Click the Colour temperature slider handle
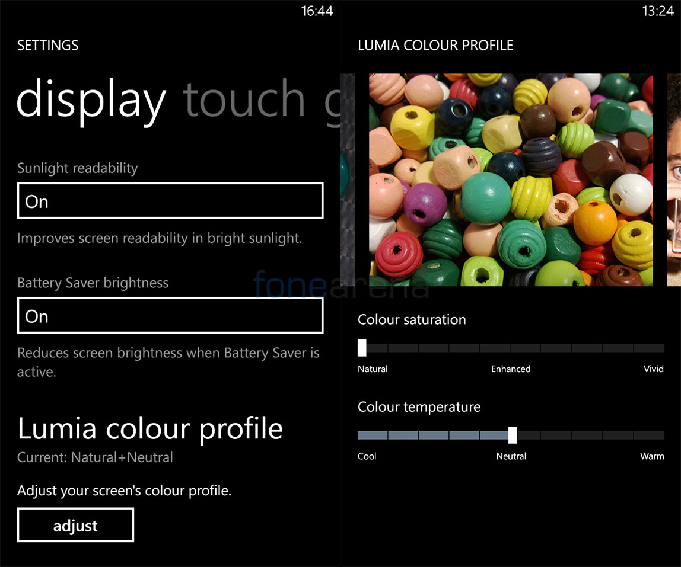 coord(513,435)
